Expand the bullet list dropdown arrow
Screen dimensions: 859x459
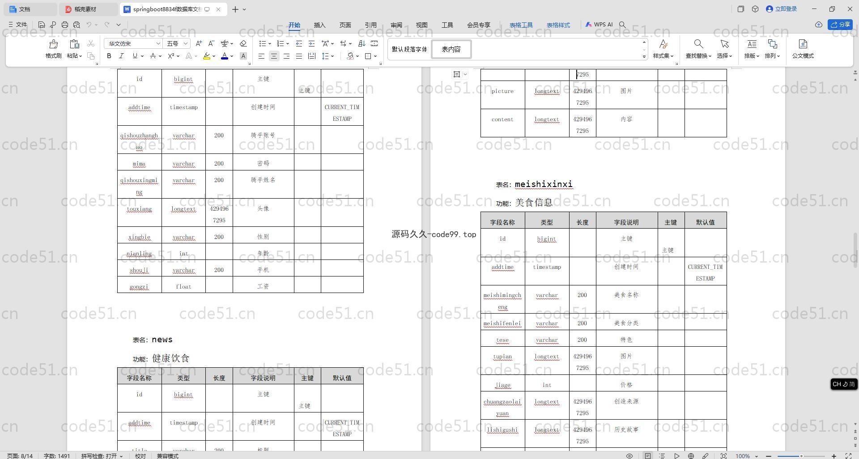(x=270, y=43)
